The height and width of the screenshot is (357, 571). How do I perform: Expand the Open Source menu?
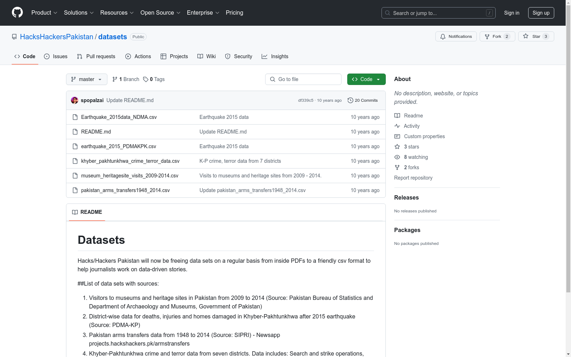pos(160,12)
